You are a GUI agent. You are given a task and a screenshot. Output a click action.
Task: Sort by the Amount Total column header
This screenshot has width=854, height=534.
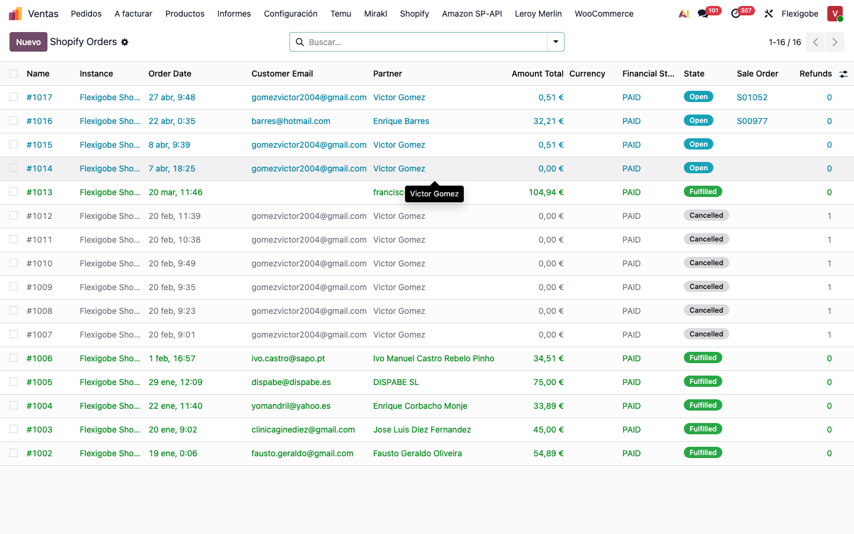tap(537, 74)
